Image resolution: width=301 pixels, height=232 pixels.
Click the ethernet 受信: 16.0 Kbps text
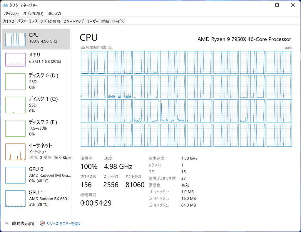(57, 157)
